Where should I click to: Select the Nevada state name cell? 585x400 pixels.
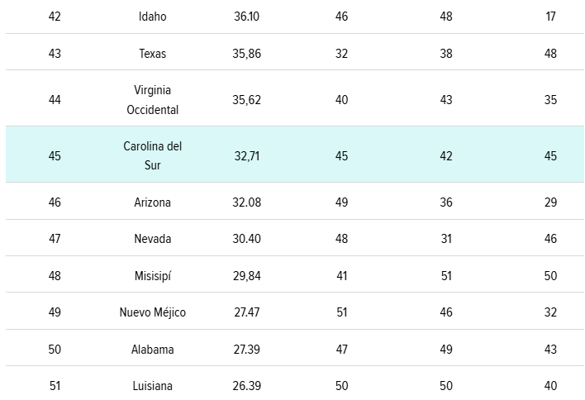tap(153, 239)
